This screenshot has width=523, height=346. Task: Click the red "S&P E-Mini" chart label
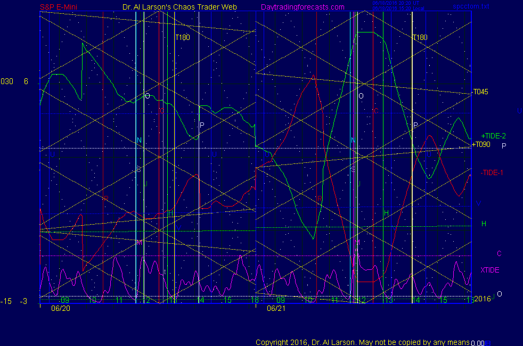pyautogui.click(x=59, y=7)
